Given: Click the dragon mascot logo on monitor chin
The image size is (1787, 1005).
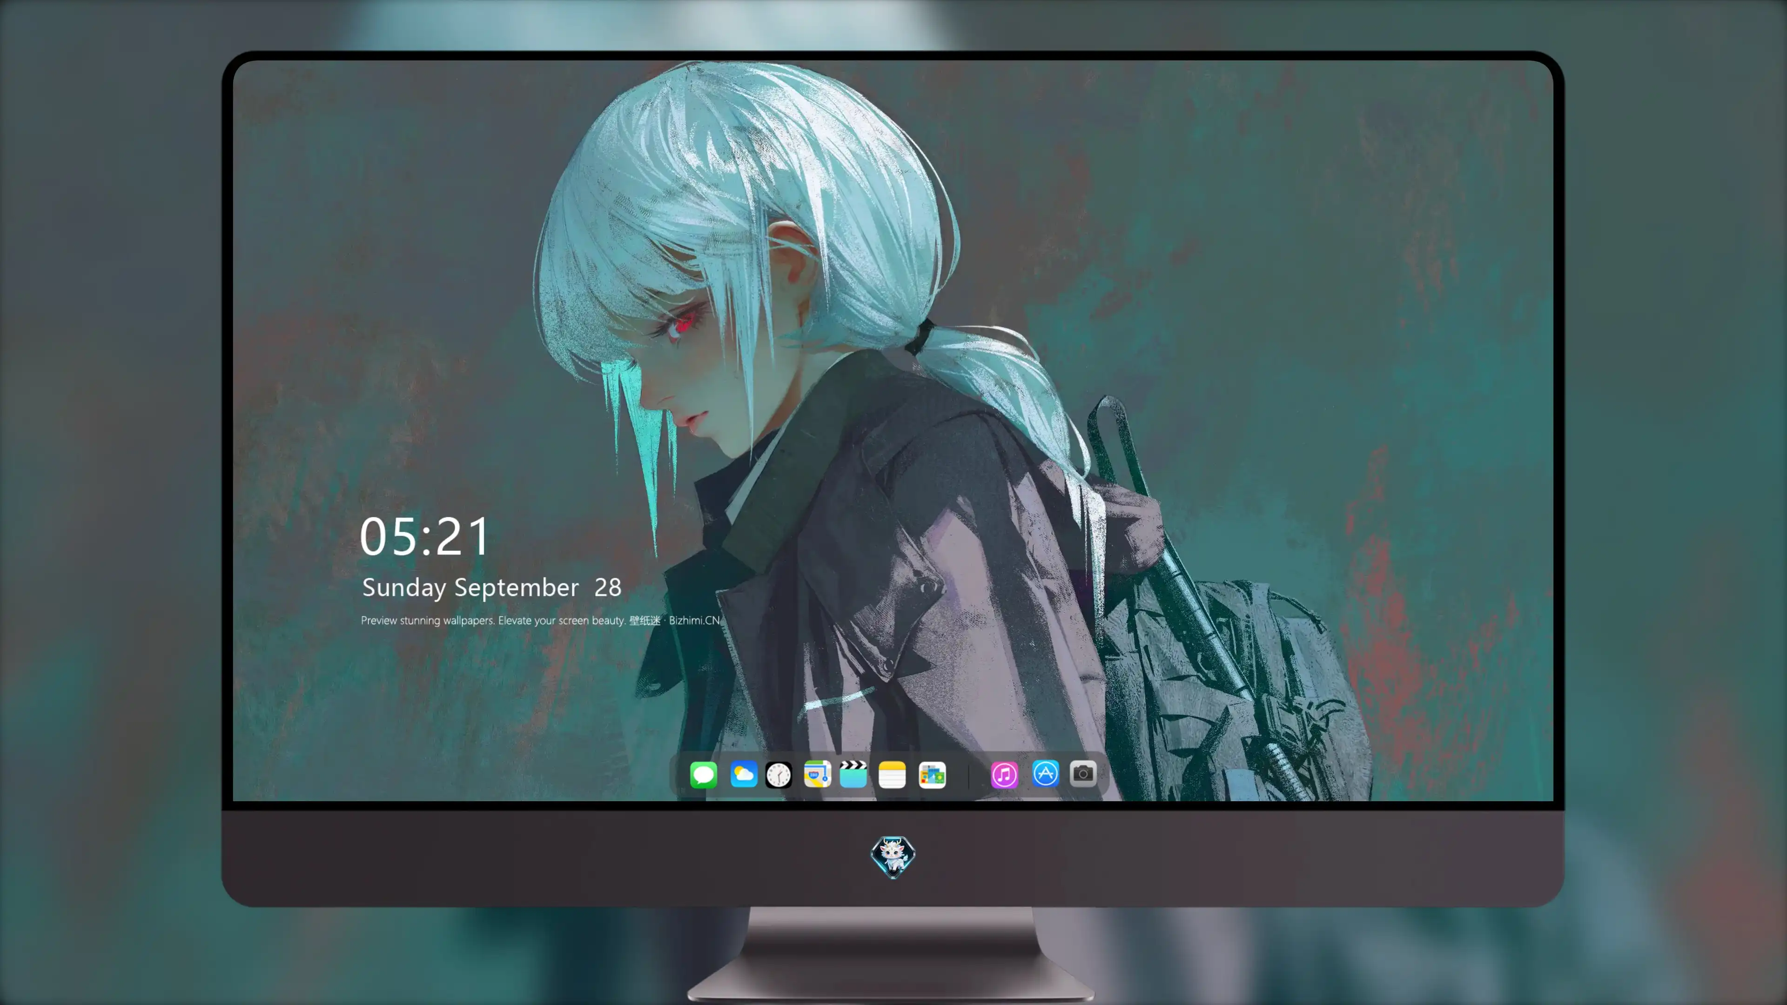Looking at the screenshot, I should (893, 857).
